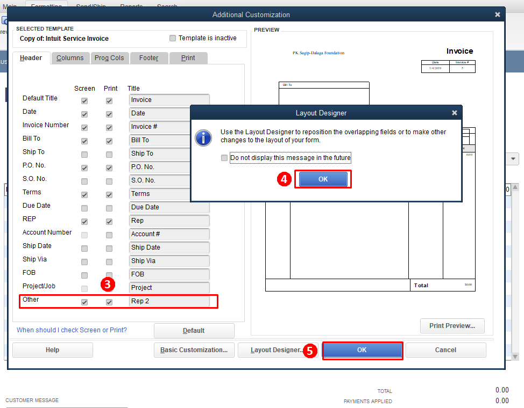Confirm Additional Customization with OK
Screen dimensions: 524x408
(x=362, y=350)
